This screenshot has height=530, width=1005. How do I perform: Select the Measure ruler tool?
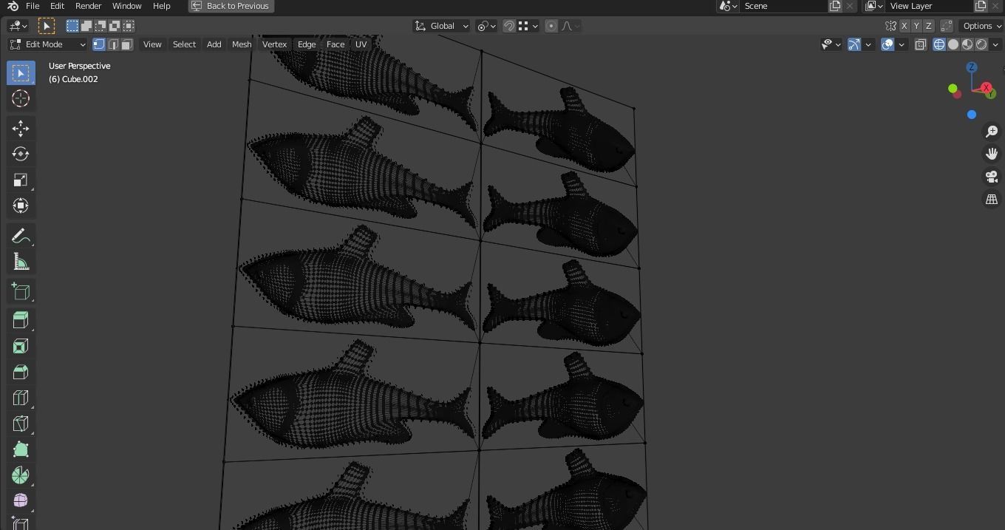click(21, 262)
